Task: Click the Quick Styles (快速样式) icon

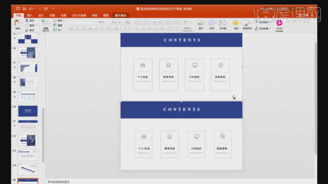Action: click(x=247, y=23)
